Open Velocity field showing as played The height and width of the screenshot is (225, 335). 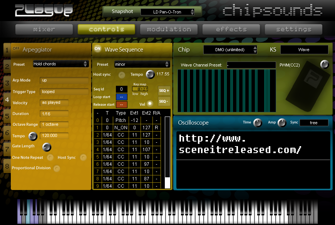pos(54,102)
